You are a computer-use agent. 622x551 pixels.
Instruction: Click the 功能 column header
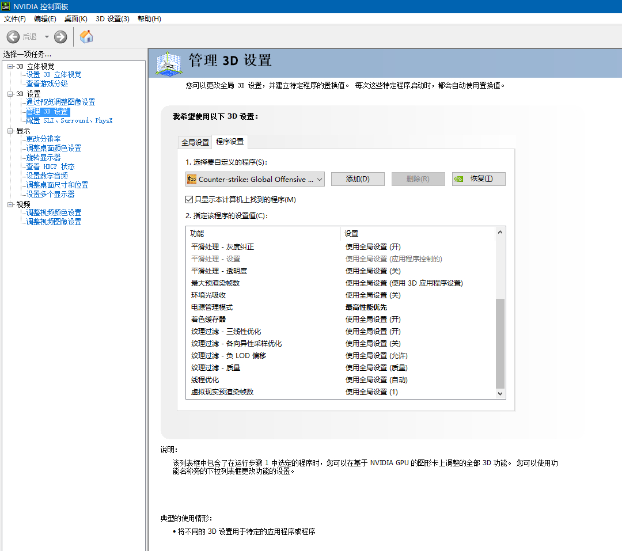[263, 234]
